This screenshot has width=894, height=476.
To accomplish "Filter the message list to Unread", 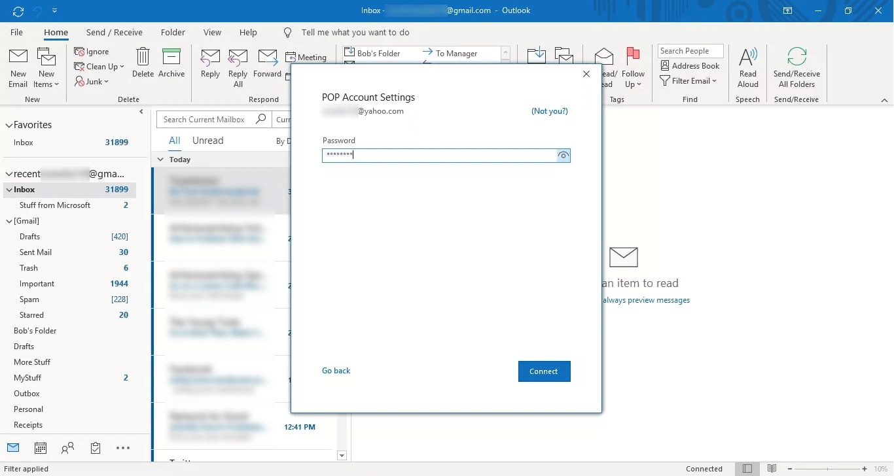I will tap(207, 141).
